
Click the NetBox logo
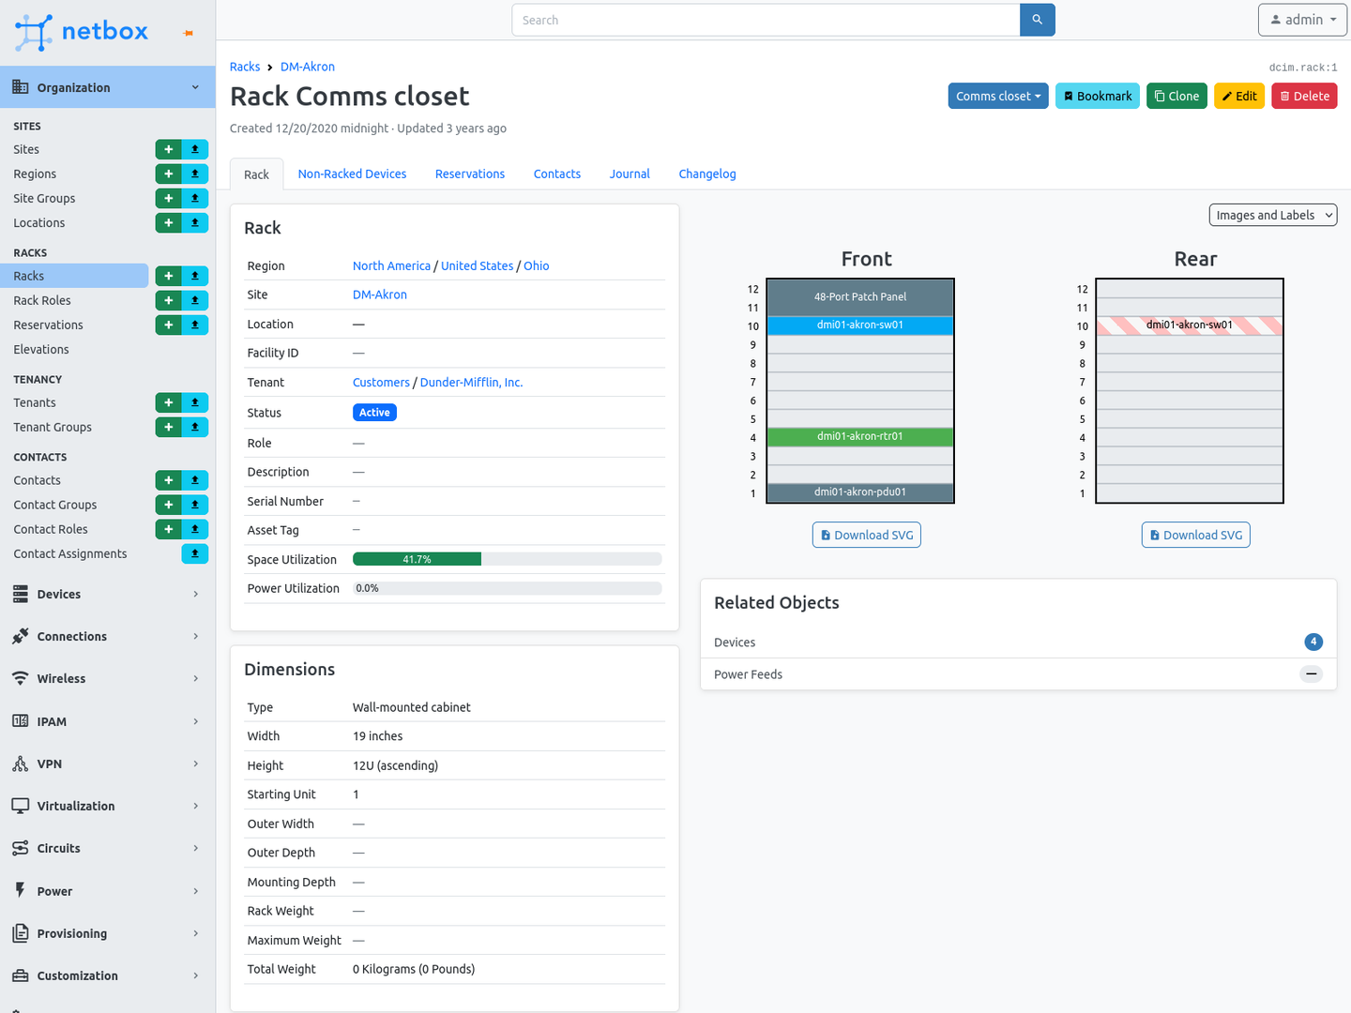[x=82, y=32]
